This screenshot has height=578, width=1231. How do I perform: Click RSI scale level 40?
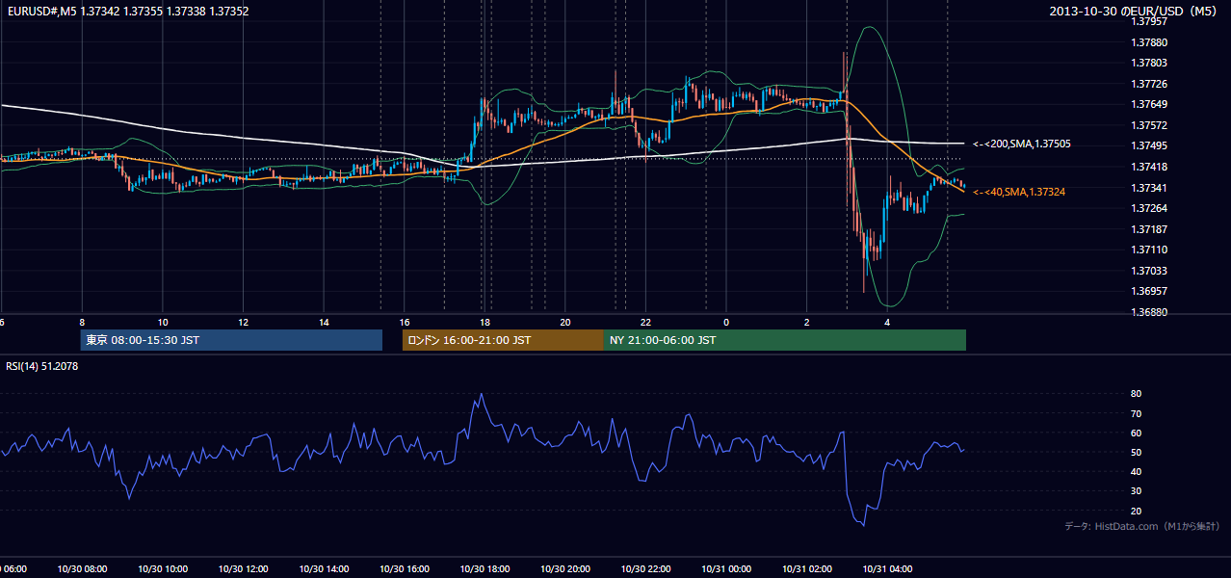[1137, 471]
